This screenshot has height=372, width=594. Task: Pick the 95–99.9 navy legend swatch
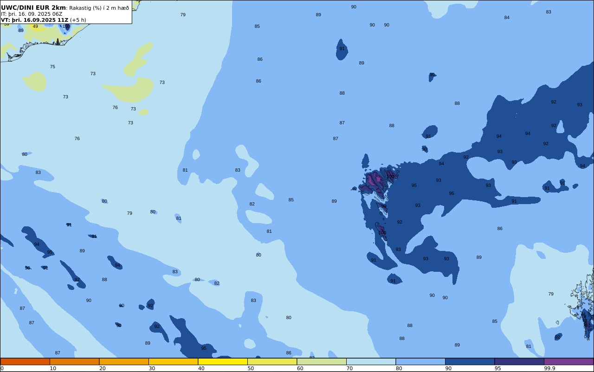[519, 361]
